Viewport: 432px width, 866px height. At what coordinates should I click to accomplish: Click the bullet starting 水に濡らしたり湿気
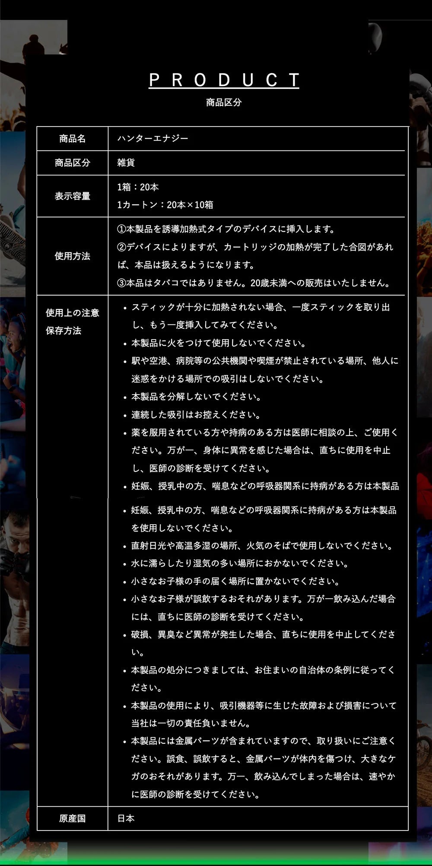point(240,564)
